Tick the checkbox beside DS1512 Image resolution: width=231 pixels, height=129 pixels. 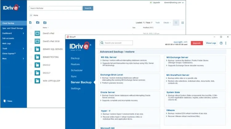30,65
